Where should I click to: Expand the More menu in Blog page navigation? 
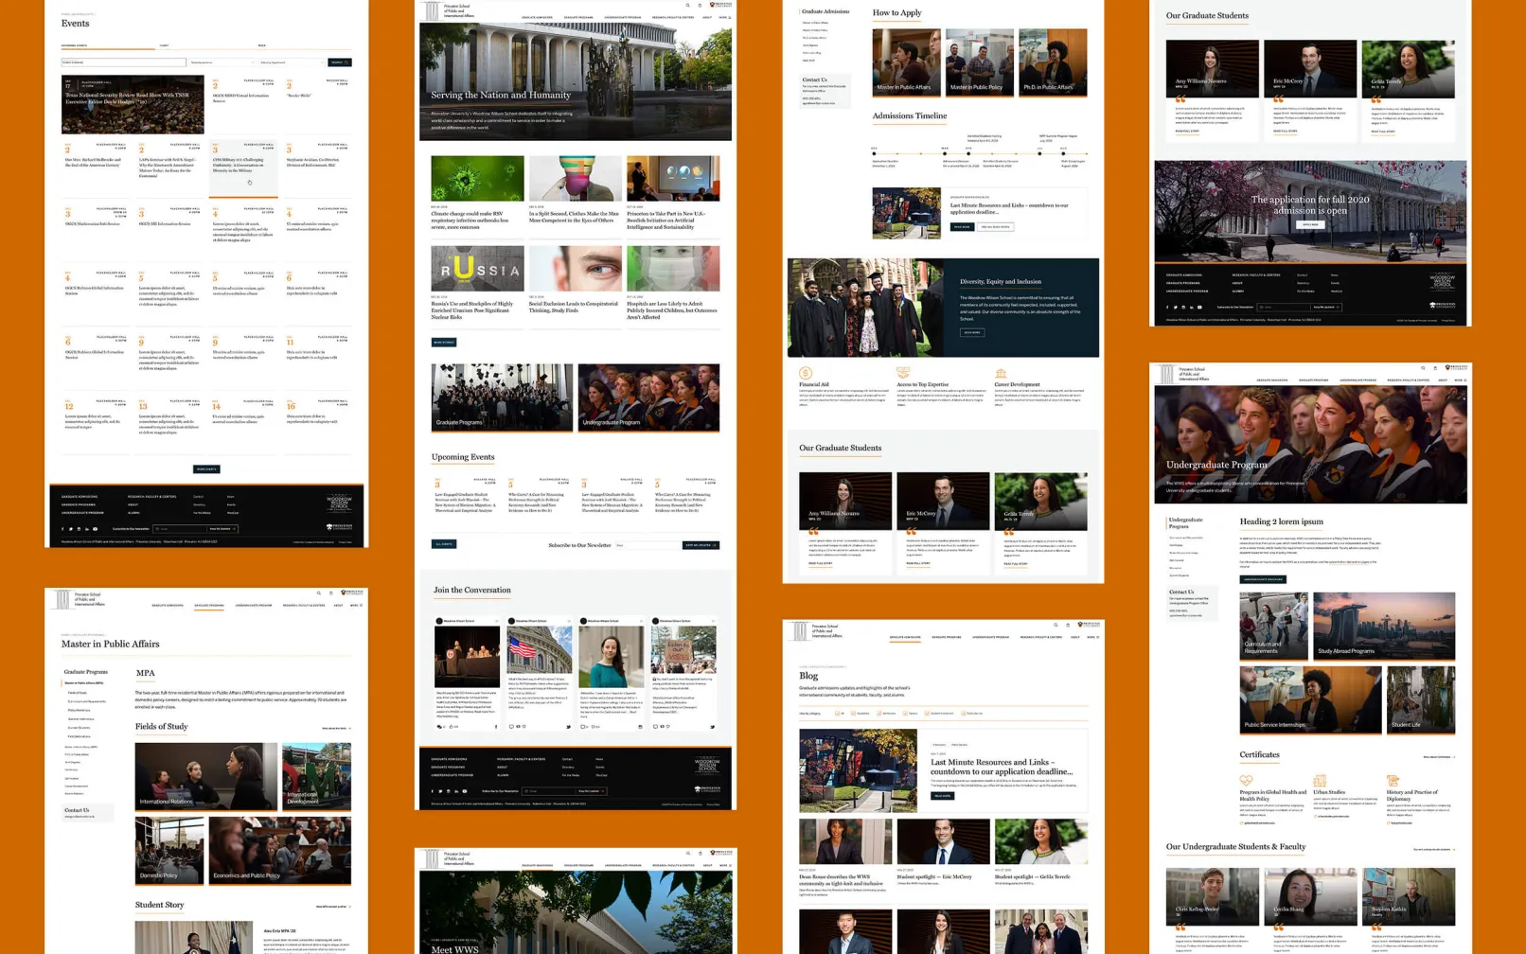pyautogui.click(x=1092, y=637)
